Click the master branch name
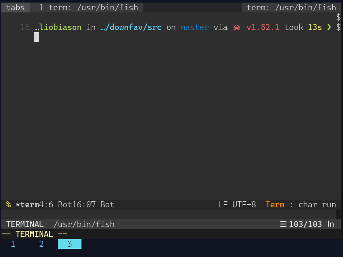This screenshot has width=343, height=257. click(195, 27)
